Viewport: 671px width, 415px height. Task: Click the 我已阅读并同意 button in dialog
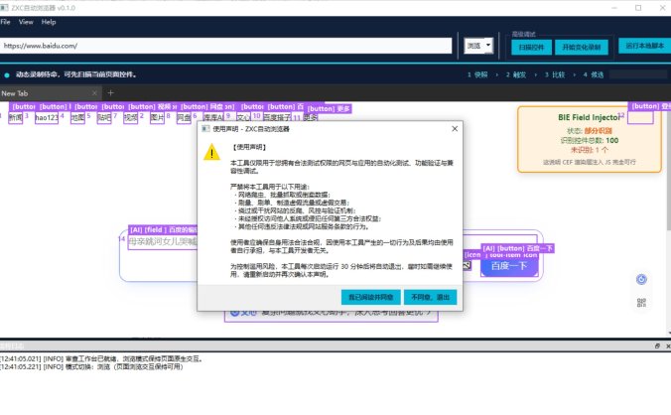[370, 297]
